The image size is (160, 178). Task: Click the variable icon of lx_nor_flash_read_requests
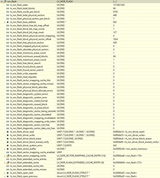(x=8, y=77)
